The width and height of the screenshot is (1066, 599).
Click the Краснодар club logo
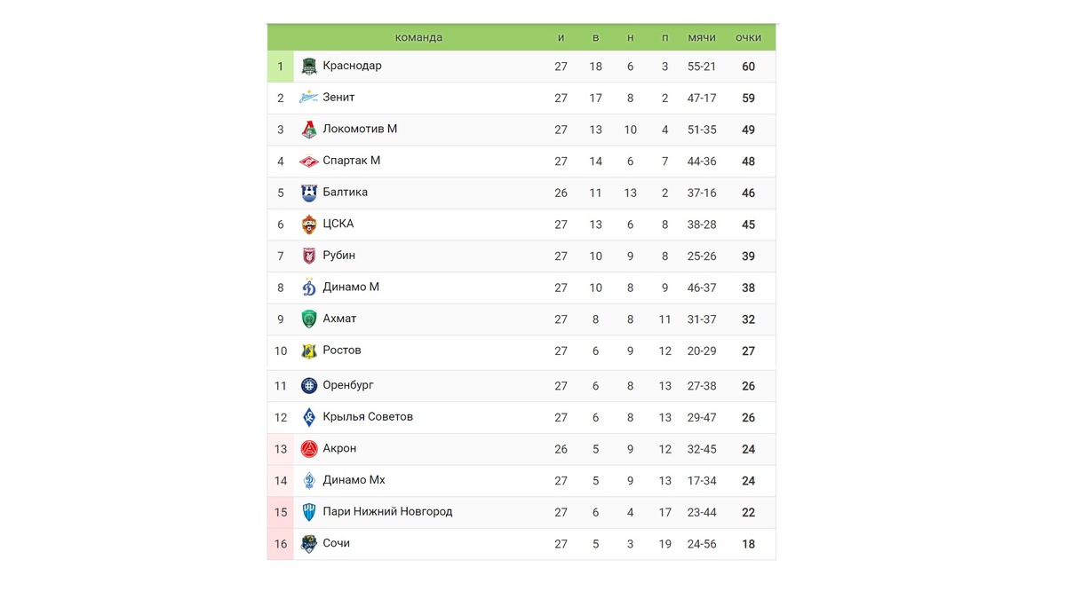point(308,67)
